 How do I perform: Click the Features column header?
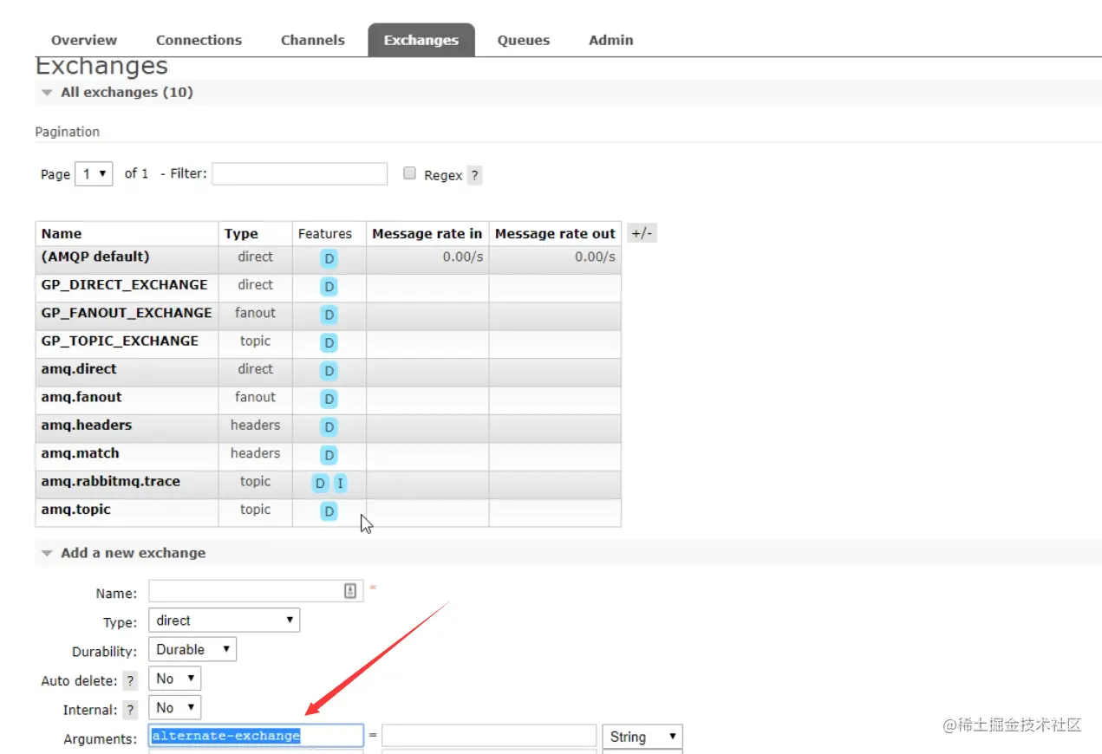pos(325,233)
